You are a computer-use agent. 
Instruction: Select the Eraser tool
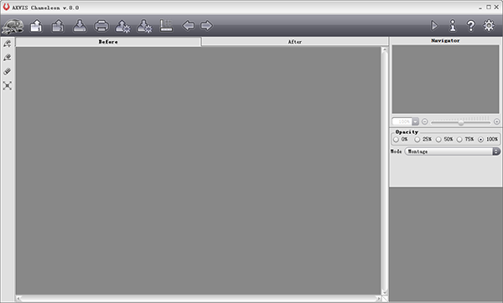(8, 71)
